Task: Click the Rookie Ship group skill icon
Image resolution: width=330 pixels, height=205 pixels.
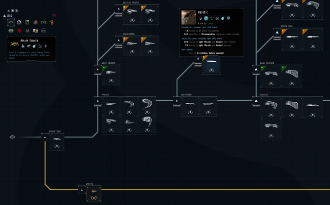Action: tap(45, 137)
